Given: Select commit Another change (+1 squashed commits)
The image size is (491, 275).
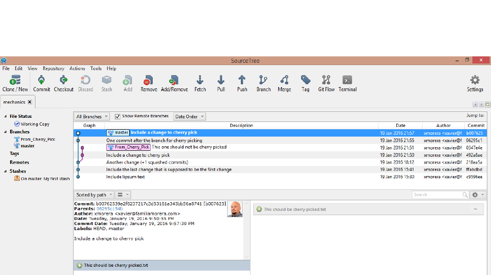Looking at the screenshot, I should (280, 162).
